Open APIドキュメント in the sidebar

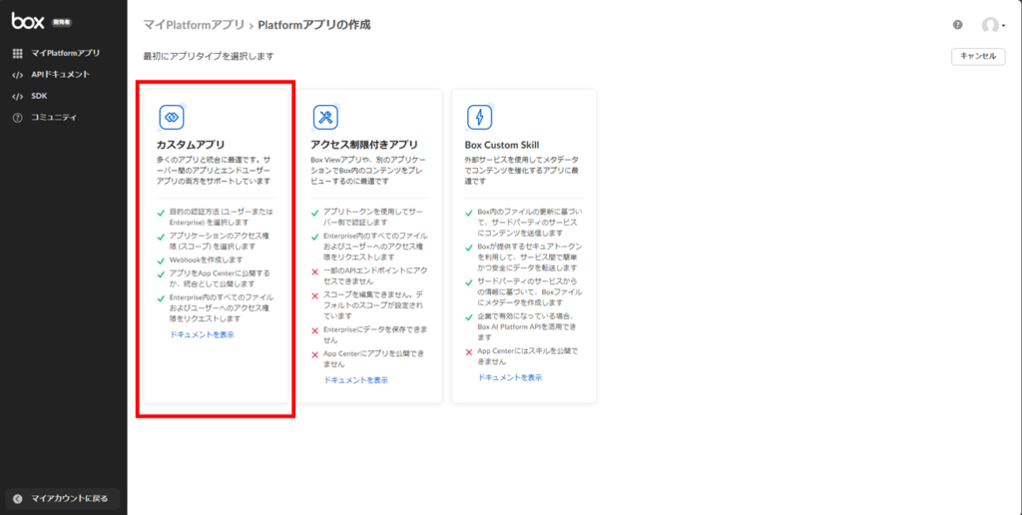pyautogui.click(x=63, y=75)
